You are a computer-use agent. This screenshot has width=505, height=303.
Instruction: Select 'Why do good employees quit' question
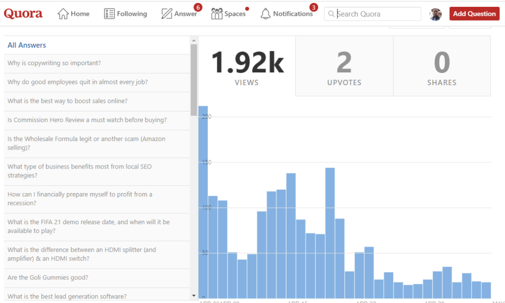coord(97,82)
